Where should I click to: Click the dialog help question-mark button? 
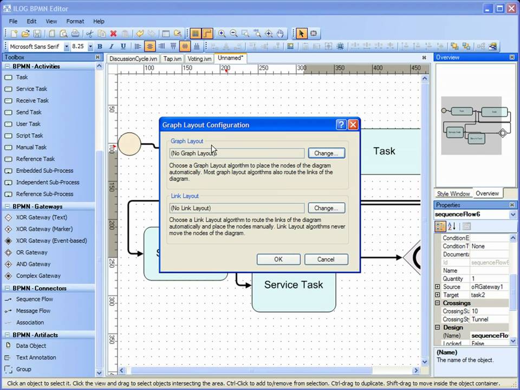[341, 125]
